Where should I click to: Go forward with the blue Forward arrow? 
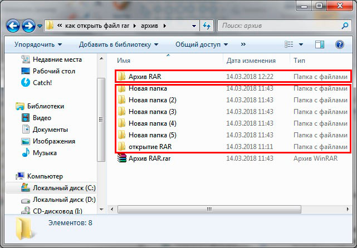(x=28, y=26)
